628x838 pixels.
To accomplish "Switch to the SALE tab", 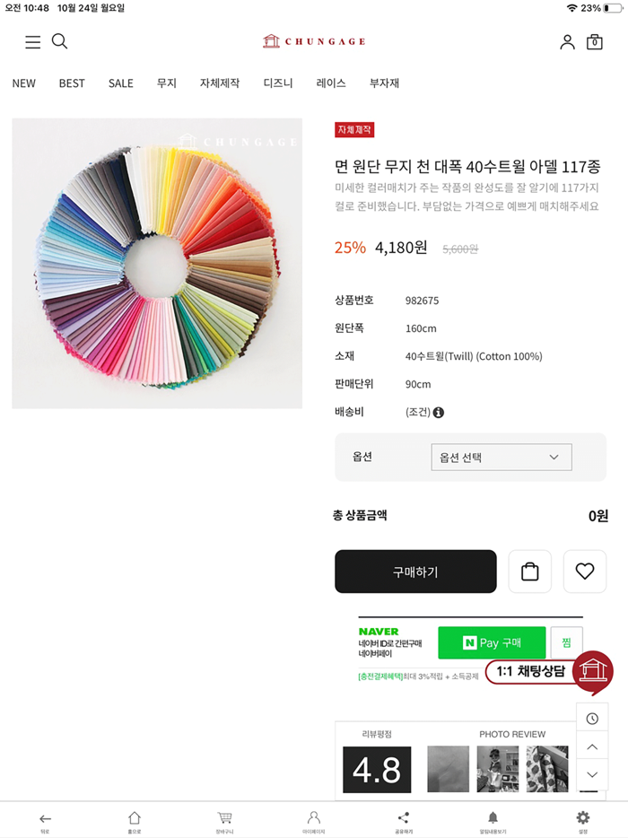I will coord(120,83).
